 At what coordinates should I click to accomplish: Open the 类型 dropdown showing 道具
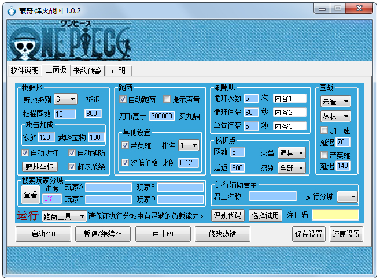click(x=292, y=152)
